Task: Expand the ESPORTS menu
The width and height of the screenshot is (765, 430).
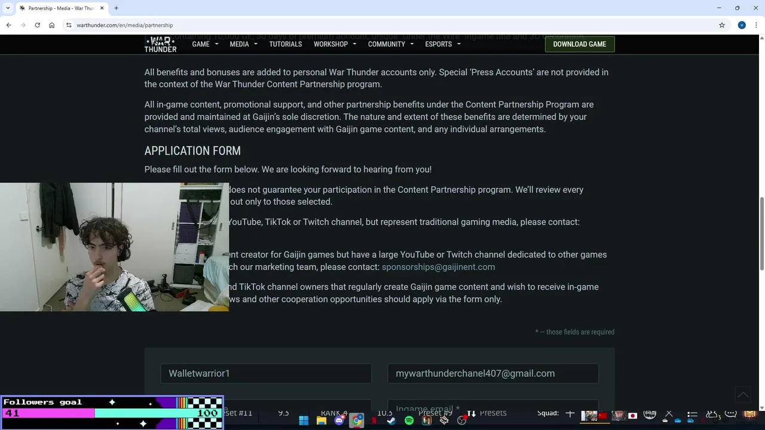Action: point(443,44)
